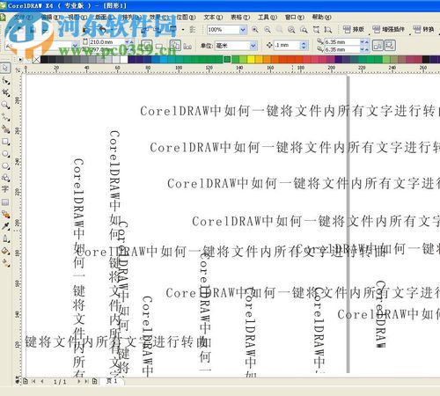Select the Table tool in the toolbox
440x396 pixels.
point(5,202)
